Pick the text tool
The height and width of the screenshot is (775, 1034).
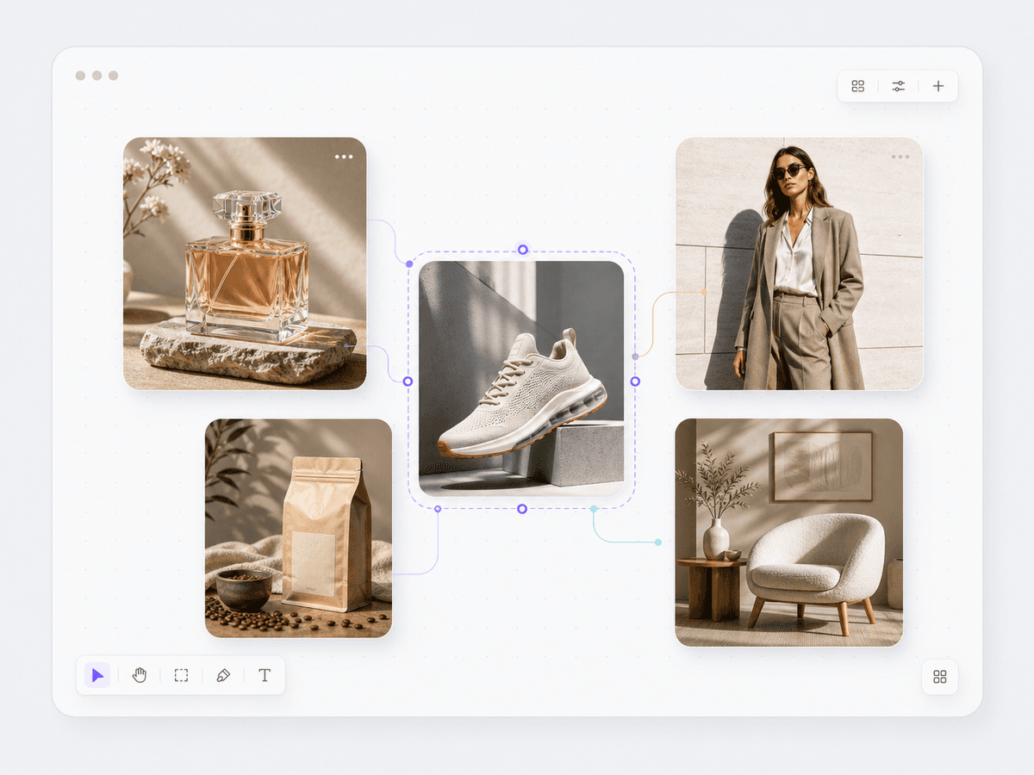coord(265,675)
